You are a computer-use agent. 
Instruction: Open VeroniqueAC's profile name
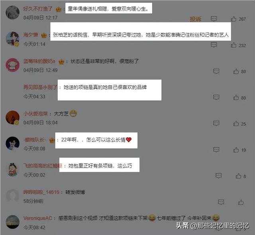point(37,218)
